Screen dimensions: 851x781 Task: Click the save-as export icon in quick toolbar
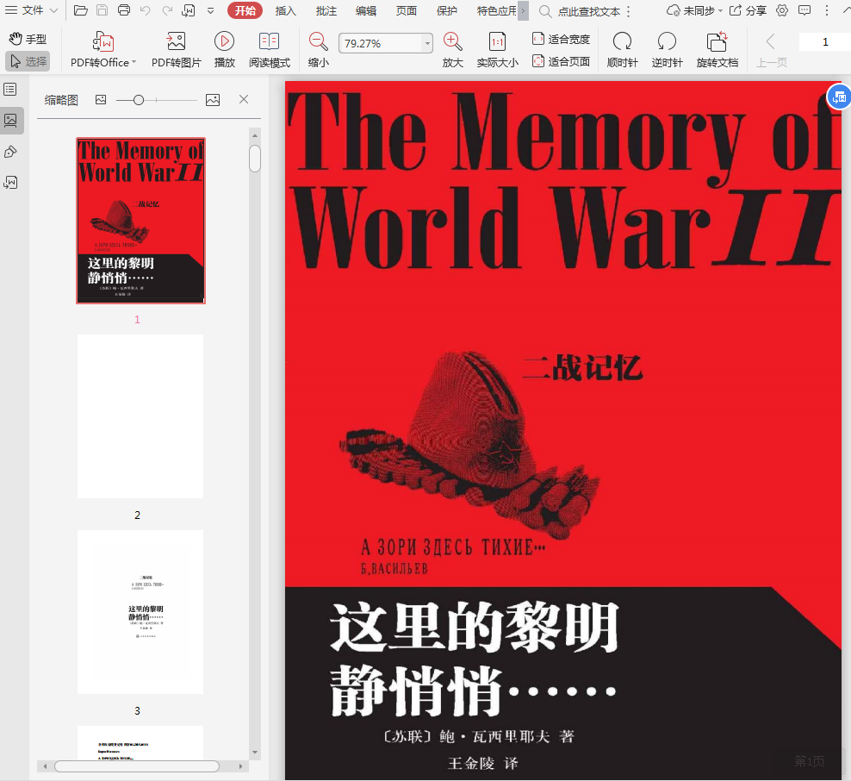189,10
